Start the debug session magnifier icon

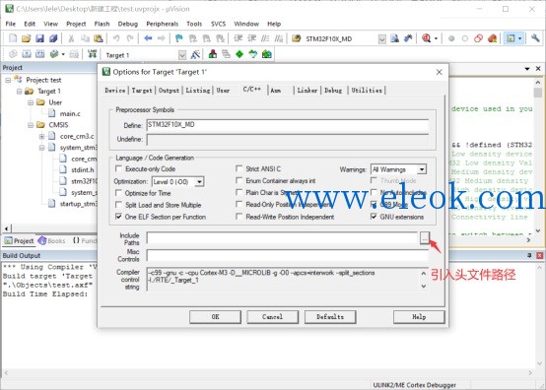pos(426,38)
